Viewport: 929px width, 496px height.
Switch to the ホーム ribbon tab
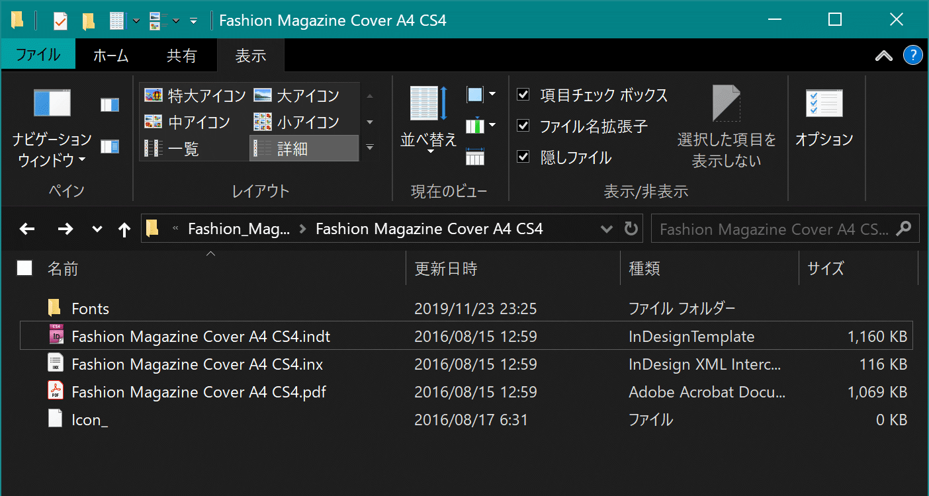tap(111, 56)
